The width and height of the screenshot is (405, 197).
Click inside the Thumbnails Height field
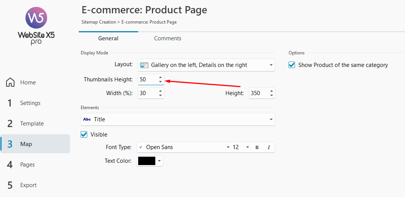[147, 79]
